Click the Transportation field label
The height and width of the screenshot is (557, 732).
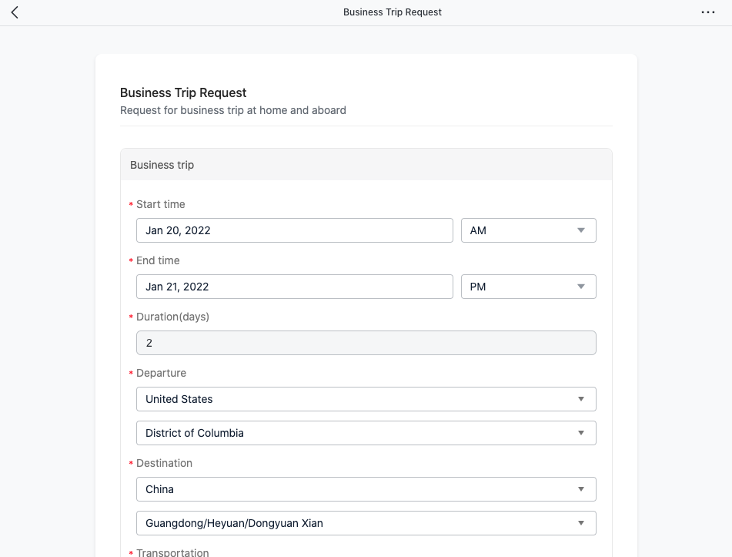(x=172, y=552)
